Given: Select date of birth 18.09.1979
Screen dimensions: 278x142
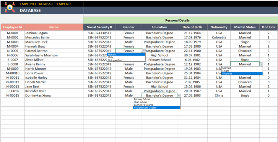Looking at the screenshot, I should point(192,42).
